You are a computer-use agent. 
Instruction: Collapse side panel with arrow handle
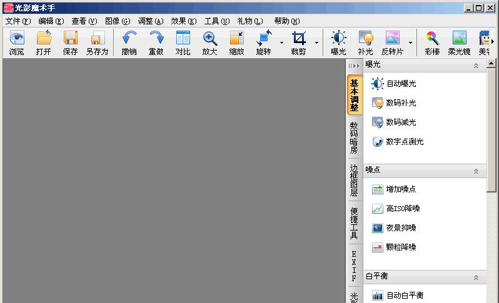coord(354,66)
